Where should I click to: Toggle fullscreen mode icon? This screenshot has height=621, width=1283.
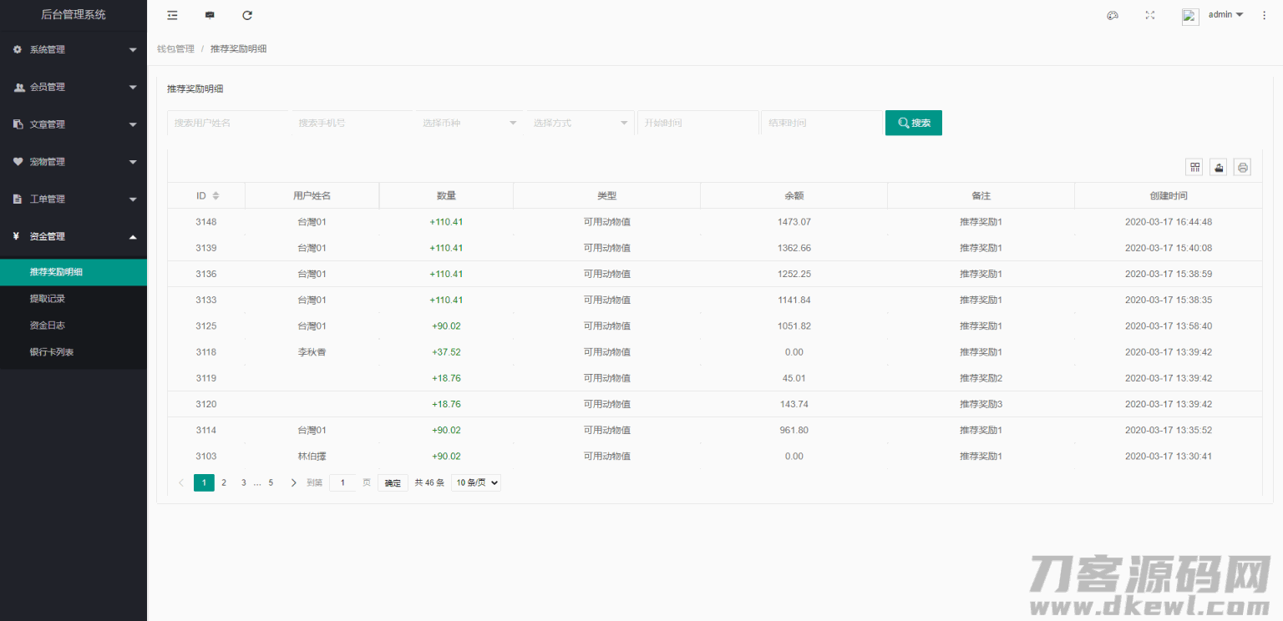1150,15
